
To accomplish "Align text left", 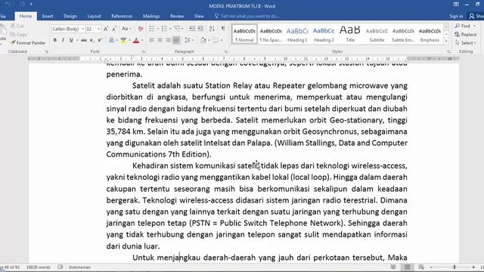I will click(152, 40).
